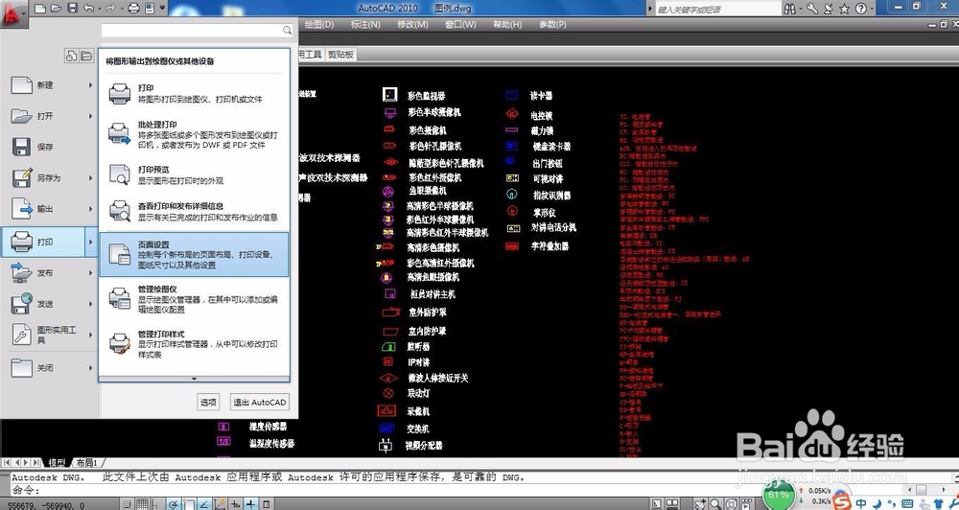
Task: Click 退出 AutoCAD button
Action: point(259,403)
